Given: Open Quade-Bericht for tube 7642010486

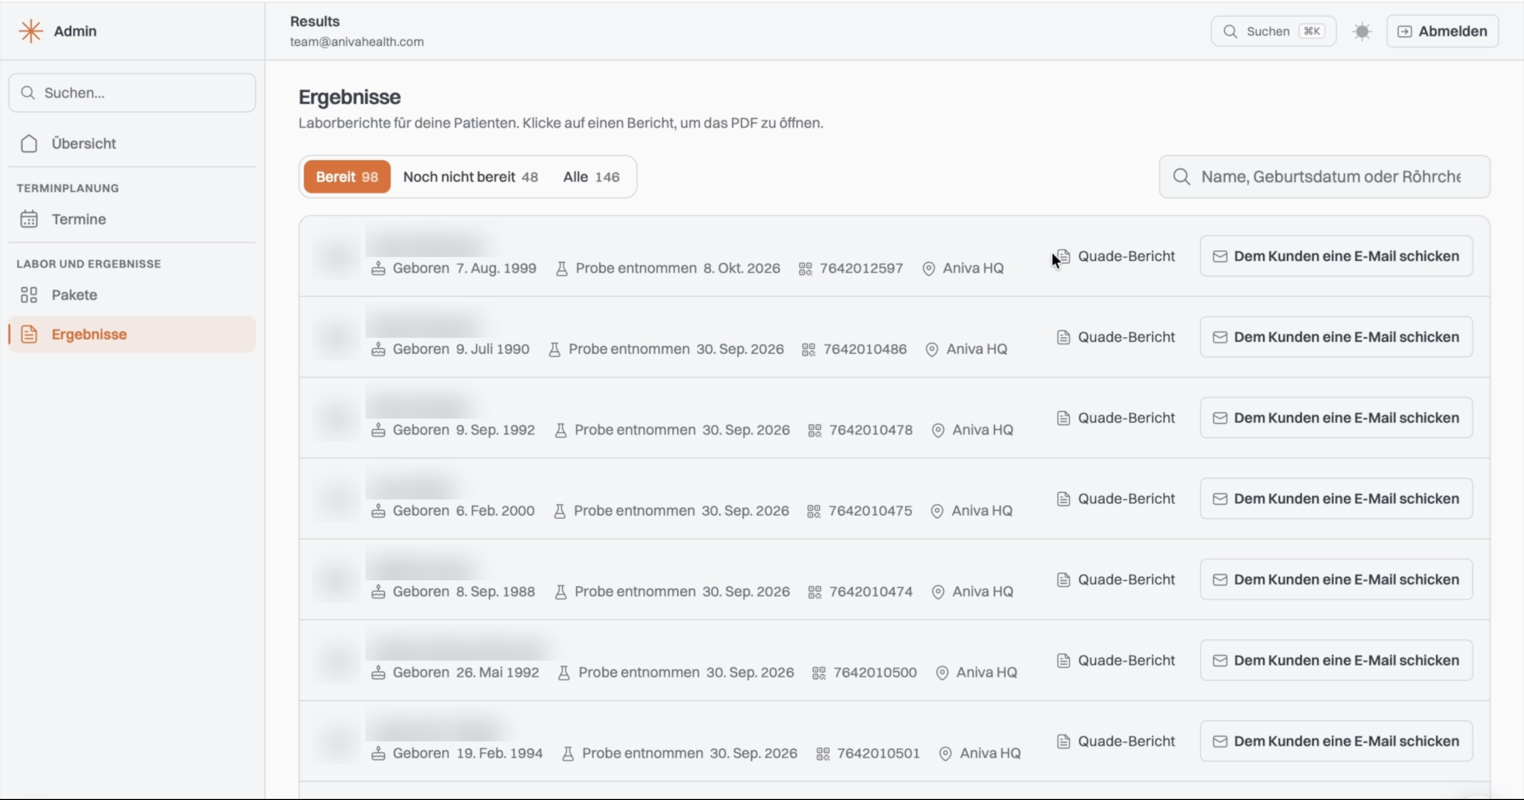Looking at the screenshot, I should tap(1116, 337).
